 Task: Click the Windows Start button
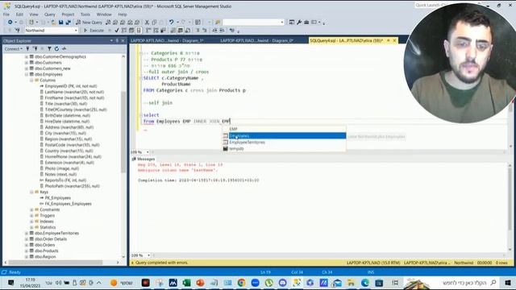(508, 283)
